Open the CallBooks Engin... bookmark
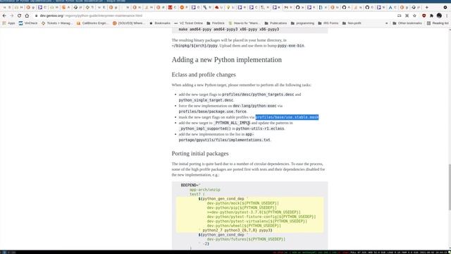Image resolution: width=451 pixels, height=254 pixels. point(93,23)
